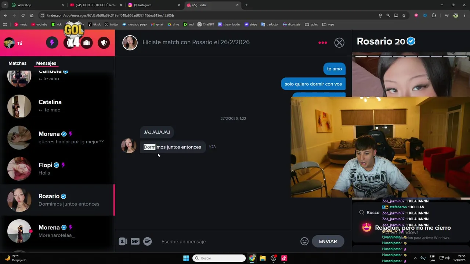
Task: Open the 'twitter' bookmark
Action: pos(112,25)
